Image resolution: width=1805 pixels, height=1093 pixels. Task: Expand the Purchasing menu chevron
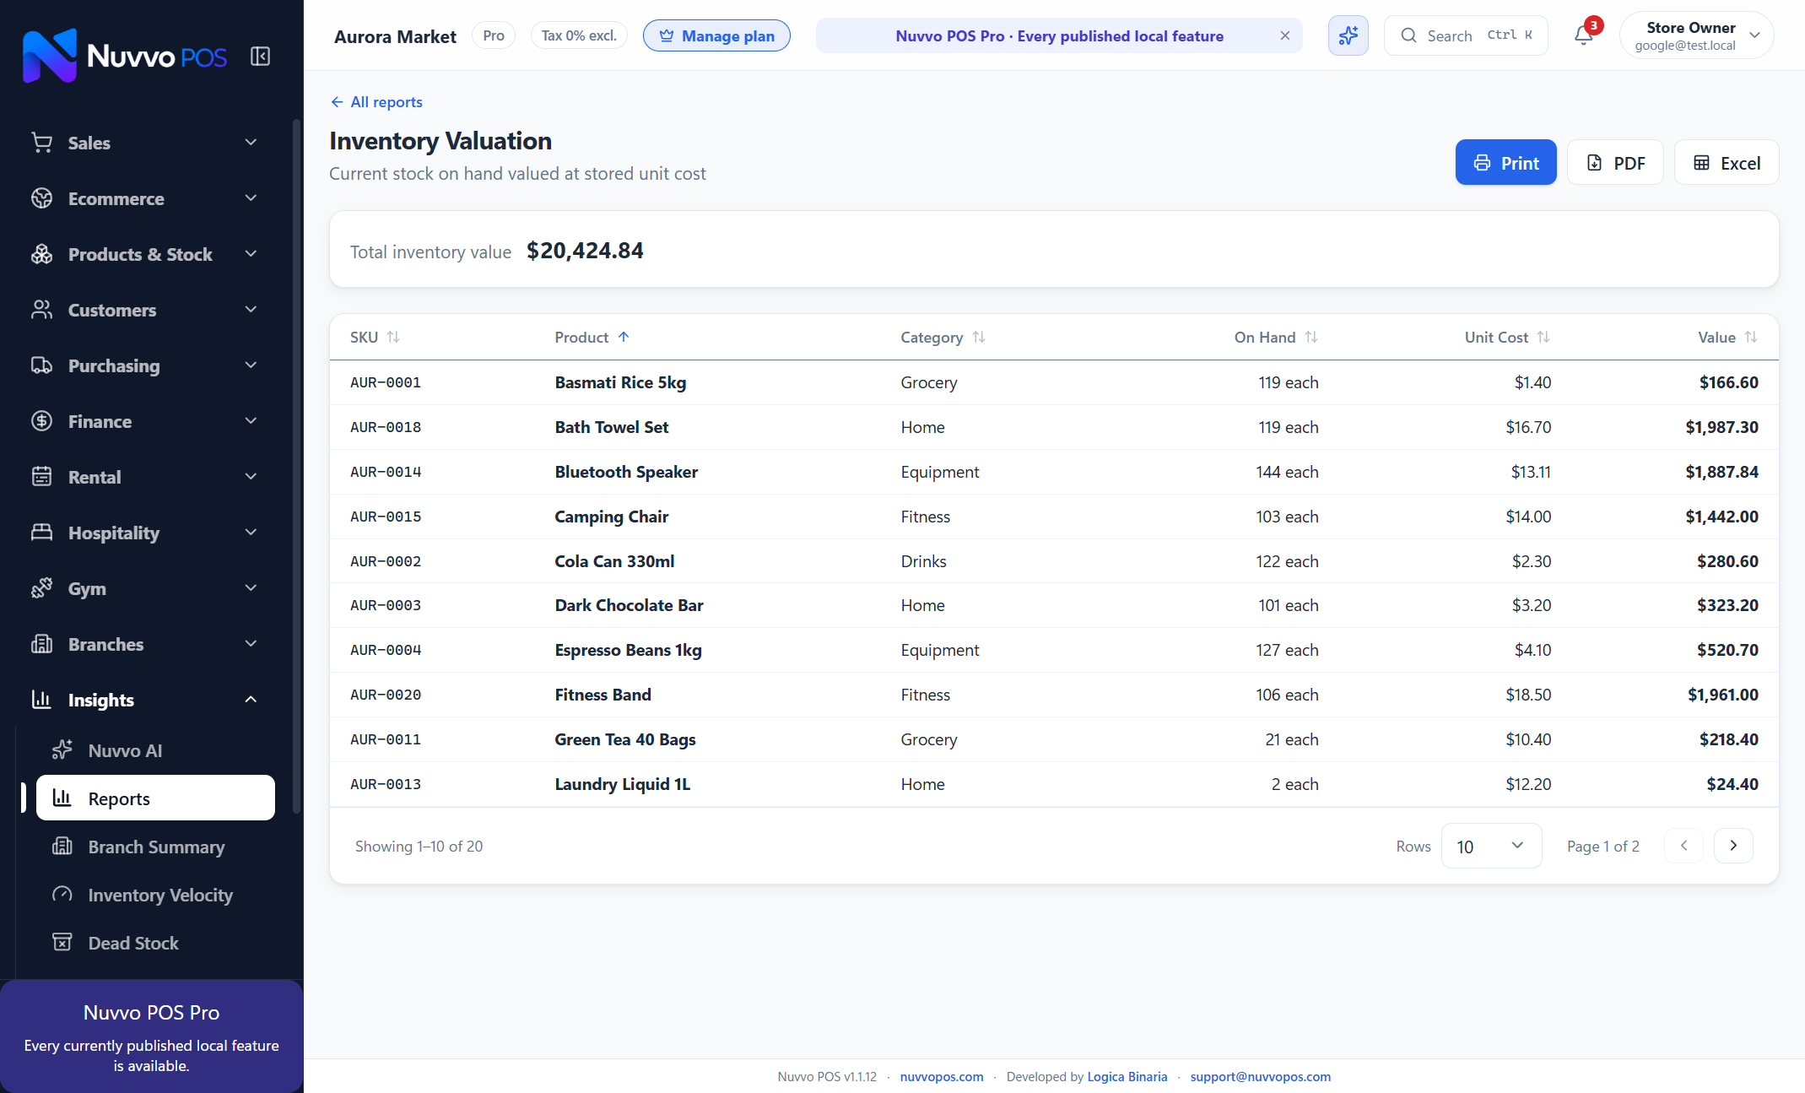251,365
